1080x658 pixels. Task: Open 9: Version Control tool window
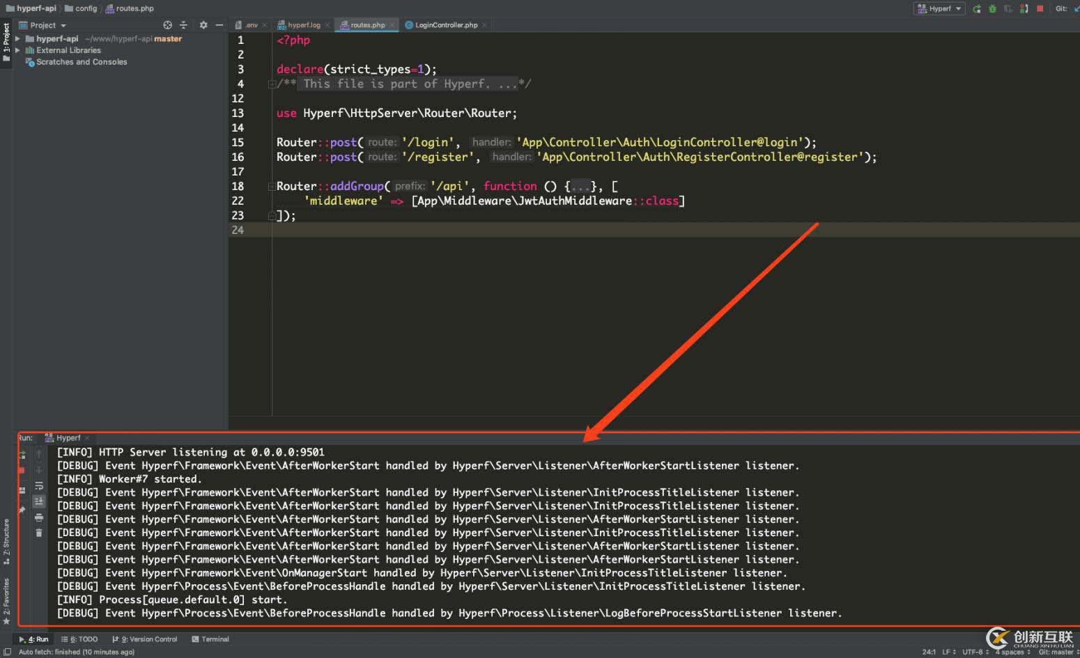144,639
